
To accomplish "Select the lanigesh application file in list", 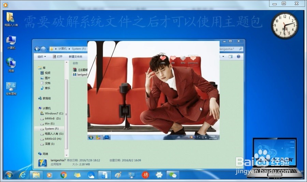I will pyautogui.click(x=80, y=75).
